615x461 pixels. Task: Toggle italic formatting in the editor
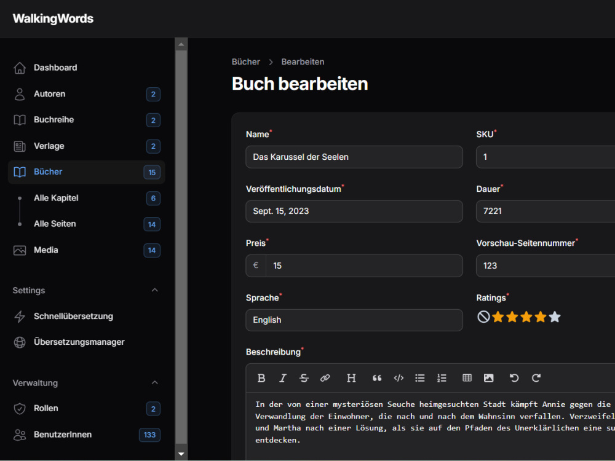283,378
